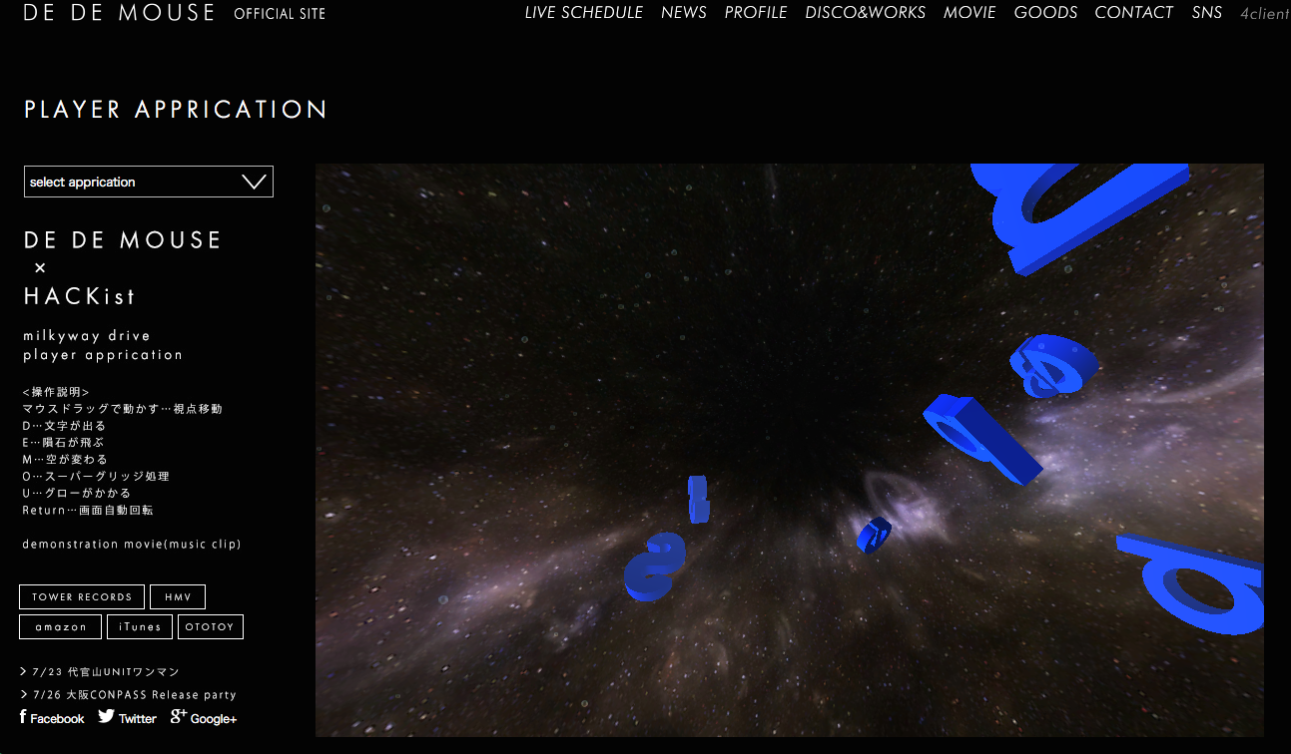Click the 'U…グローがかかる' instruction line
The image size is (1291, 754).
click(x=77, y=494)
